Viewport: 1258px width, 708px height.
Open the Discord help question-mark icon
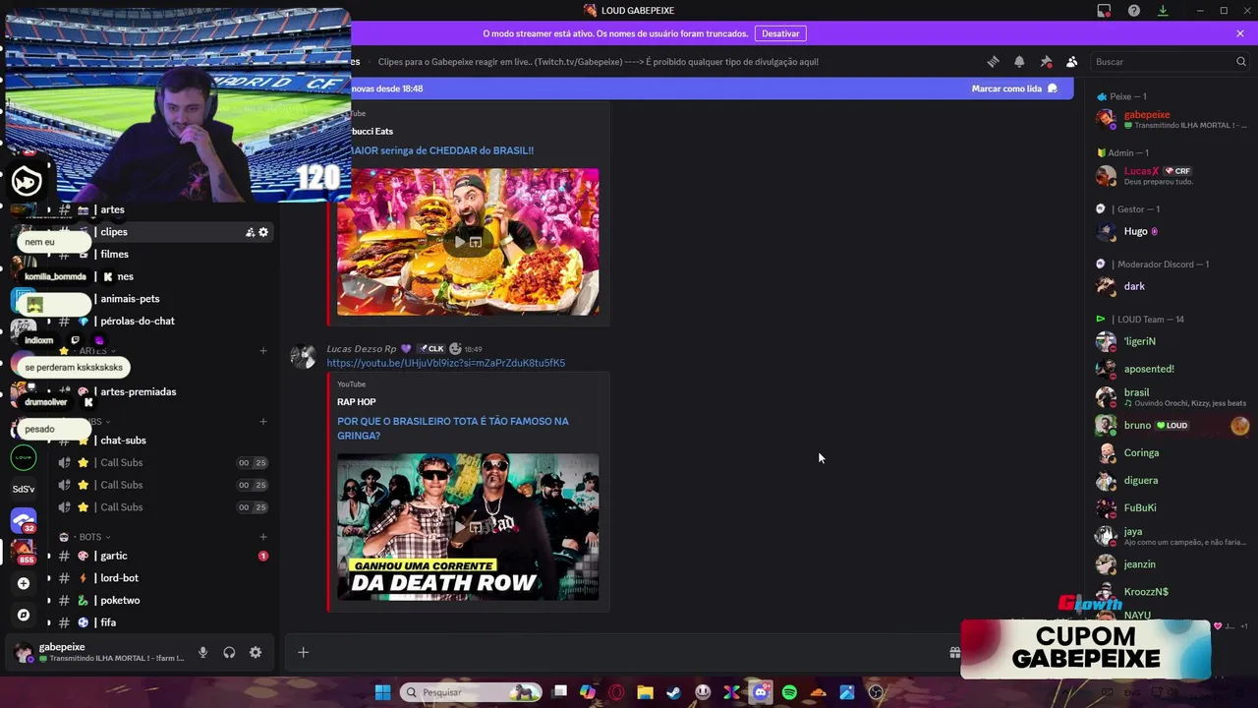click(1134, 11)
